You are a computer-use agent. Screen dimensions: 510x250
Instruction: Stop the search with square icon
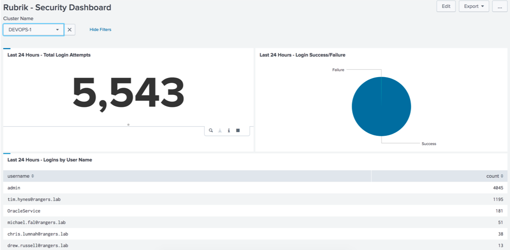[238, 130]
